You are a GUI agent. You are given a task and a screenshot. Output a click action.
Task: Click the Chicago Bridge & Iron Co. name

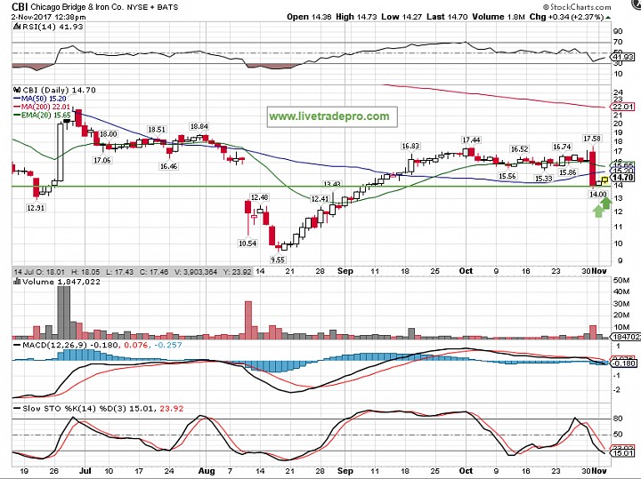(77, 7)
